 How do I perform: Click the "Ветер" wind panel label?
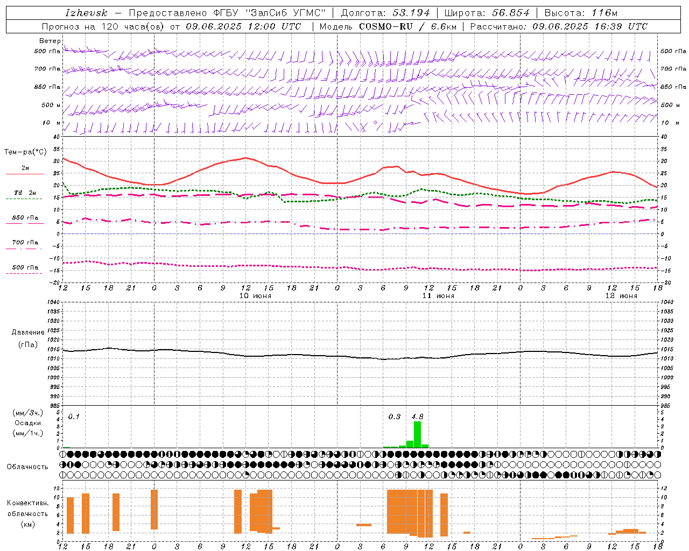pyautogui.click(x=50, y=41)
